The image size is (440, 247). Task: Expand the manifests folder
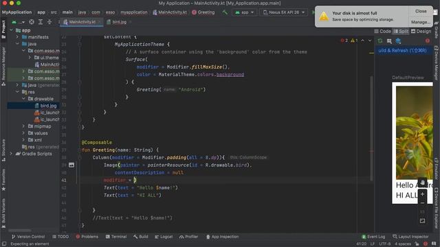coord(17,37)
